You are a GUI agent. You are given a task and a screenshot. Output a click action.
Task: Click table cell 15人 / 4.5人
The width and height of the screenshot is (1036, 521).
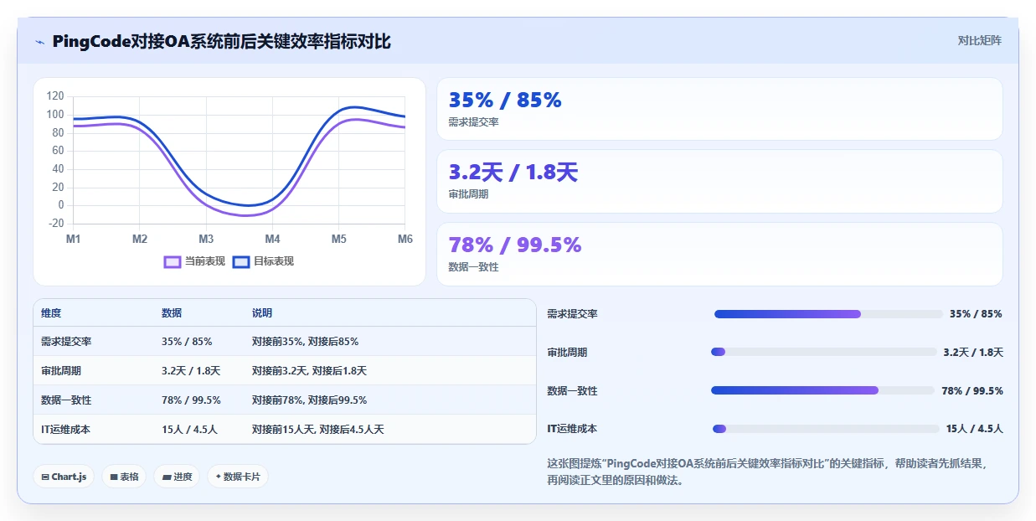(x=189, y=429)
